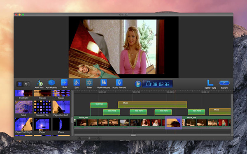Click the 00:07:40 mark on timeline ruler

(102, 92)
